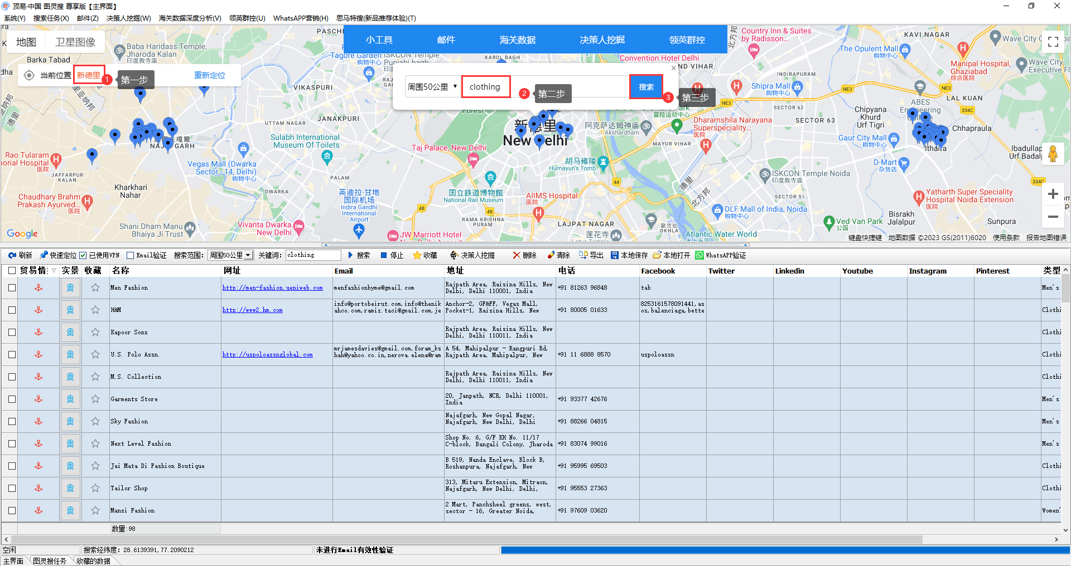
Task: Click the 当前位置 target icon
Action: [29, 75]
